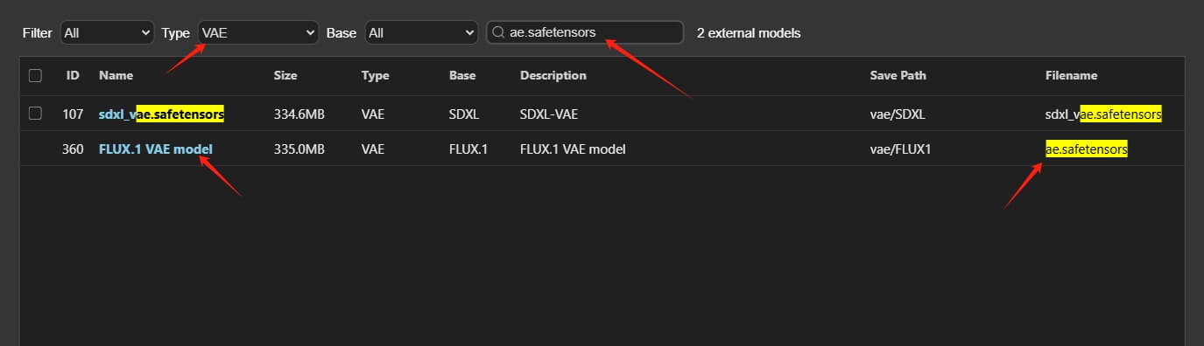The height and width of the screenshot is (346, 1204).
Task: Open the Base dropdown showing All
Action: click(x=421, y=32)
